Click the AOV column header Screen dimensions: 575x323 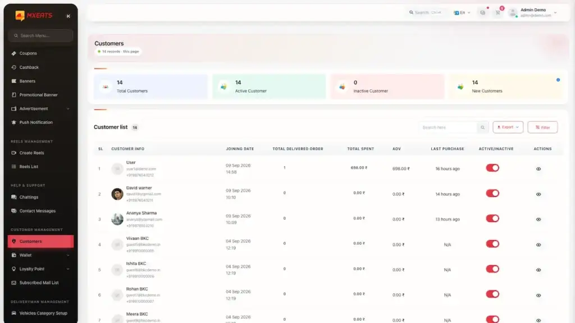pyautogui.click(x=396, y=149)
